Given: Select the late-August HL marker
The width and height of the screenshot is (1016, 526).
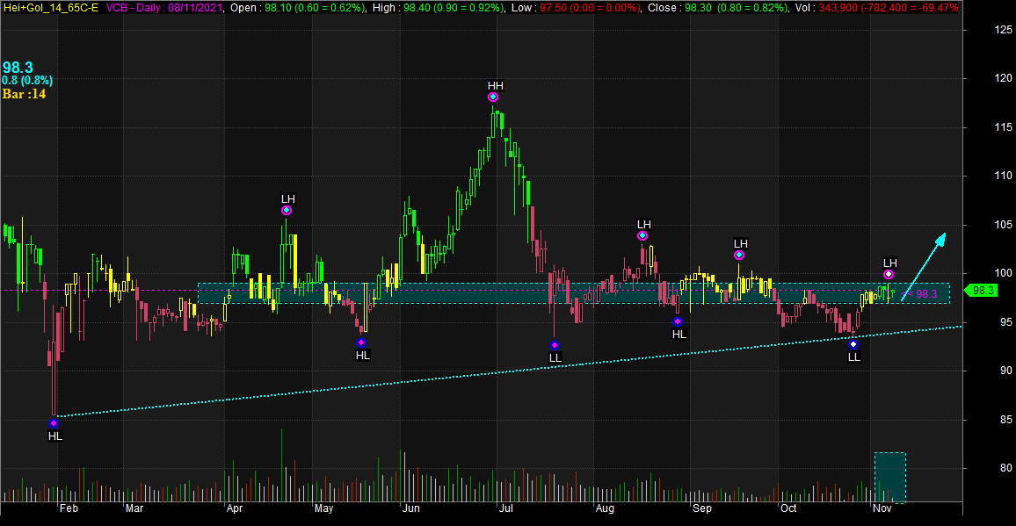Looking at the screenshot, I should [x=678, y=321].
